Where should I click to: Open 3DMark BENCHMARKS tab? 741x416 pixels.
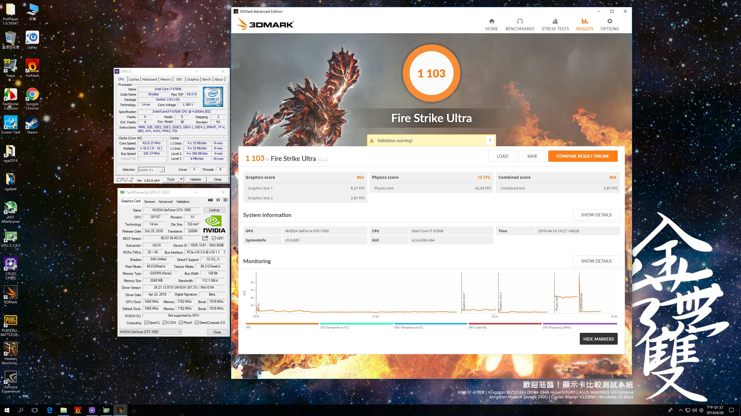click(520, 25)
